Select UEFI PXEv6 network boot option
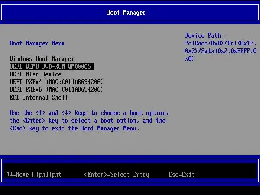This screenshot has height=195, width=260. [x=56, y=89]
